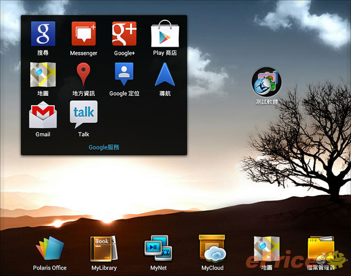The image size is (351, 276).
Task: Launch Polaris Office from the dock
Action: click(50, 249)
